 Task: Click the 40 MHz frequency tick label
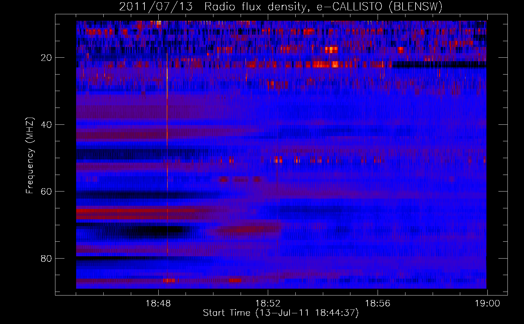point(47,125)
